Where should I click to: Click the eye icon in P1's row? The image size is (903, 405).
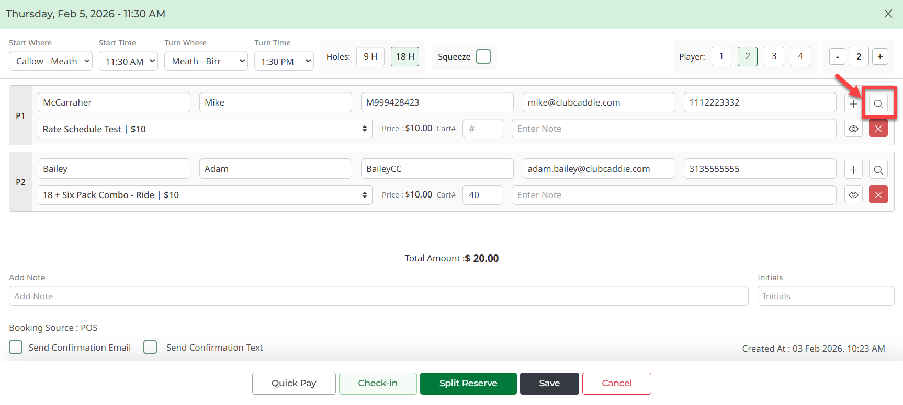click(853, 129)
